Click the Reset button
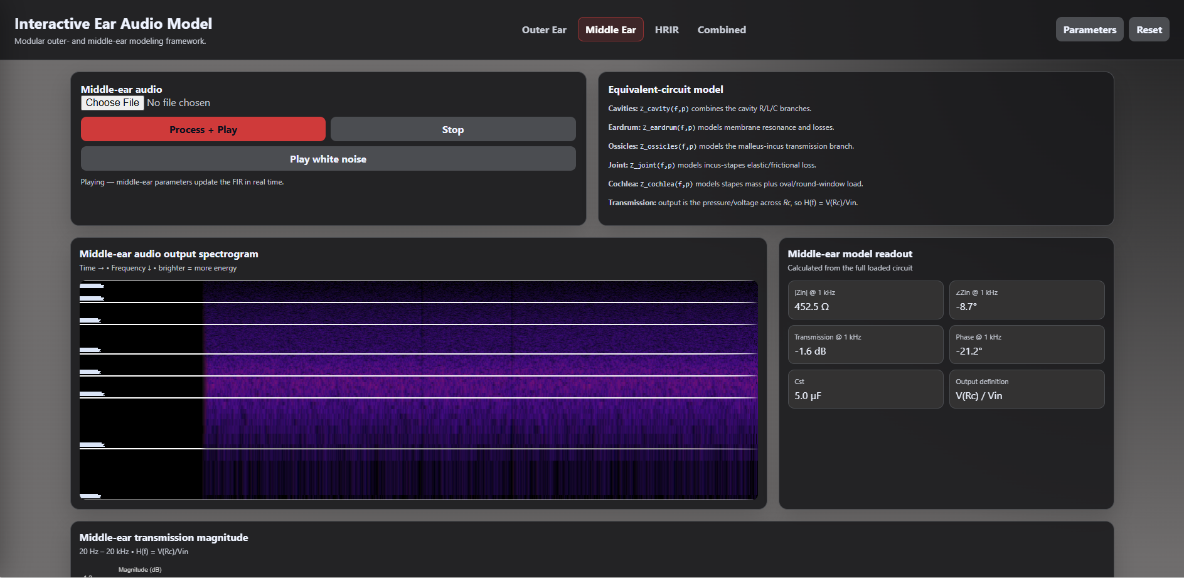This screenshot has height=578, width=1184. 1149,29
